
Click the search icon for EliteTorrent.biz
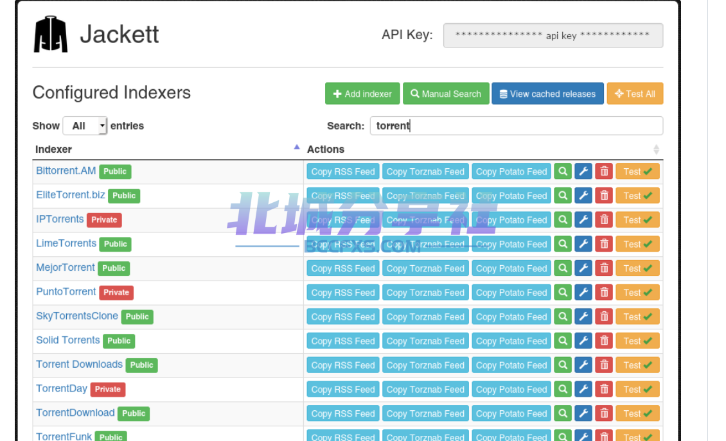point(563,196)
